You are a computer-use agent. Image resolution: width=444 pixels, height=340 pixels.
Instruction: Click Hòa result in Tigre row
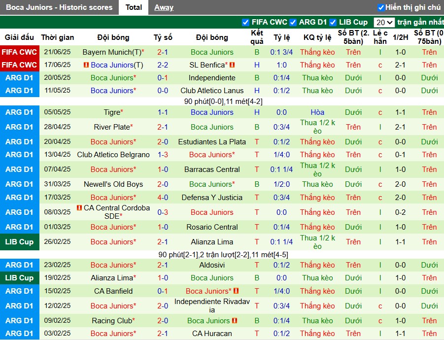tap(317, 112)
